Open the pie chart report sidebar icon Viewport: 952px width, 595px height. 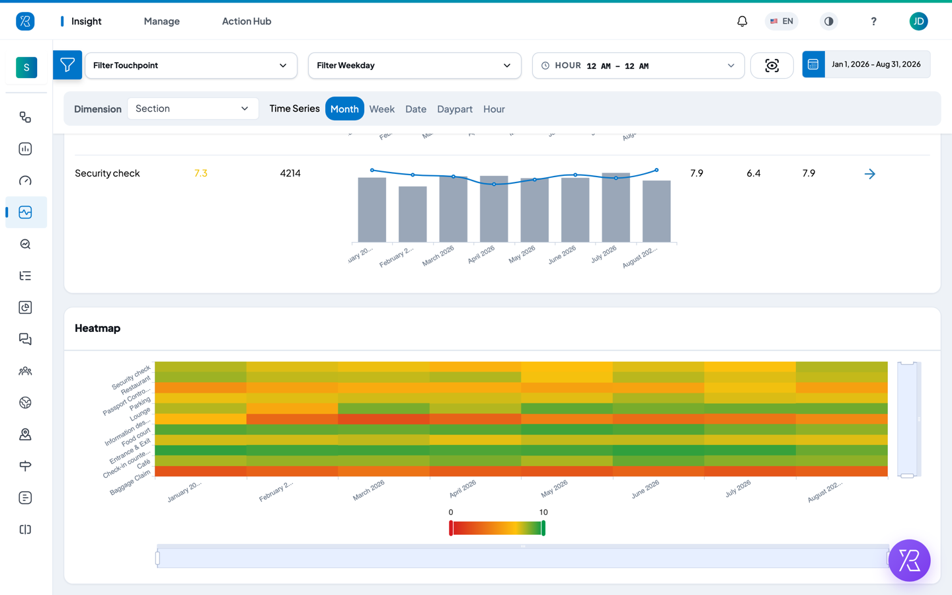tap(25, 307)
